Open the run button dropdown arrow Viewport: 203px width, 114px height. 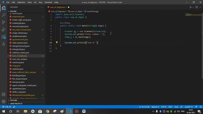pos(193,7)
